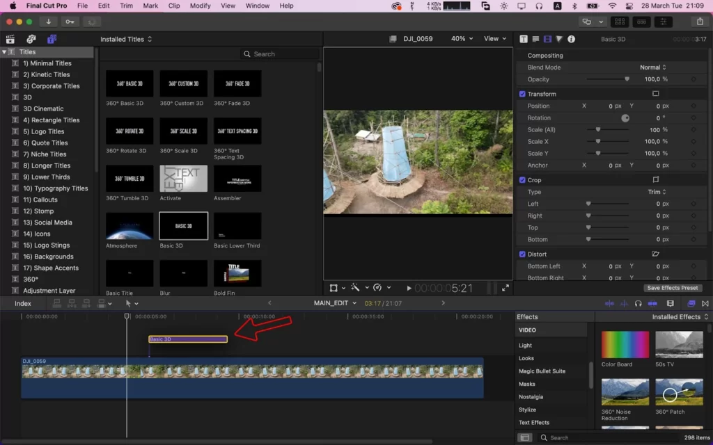This screenshot has width=713, height=445.
Task: Adjust the Opacity slider handle
Action: [627, 79]
